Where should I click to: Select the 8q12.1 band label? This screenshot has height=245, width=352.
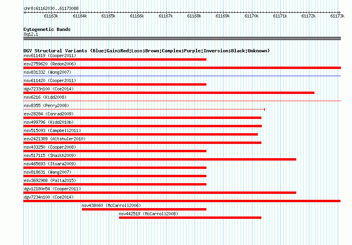pos(31,34)
